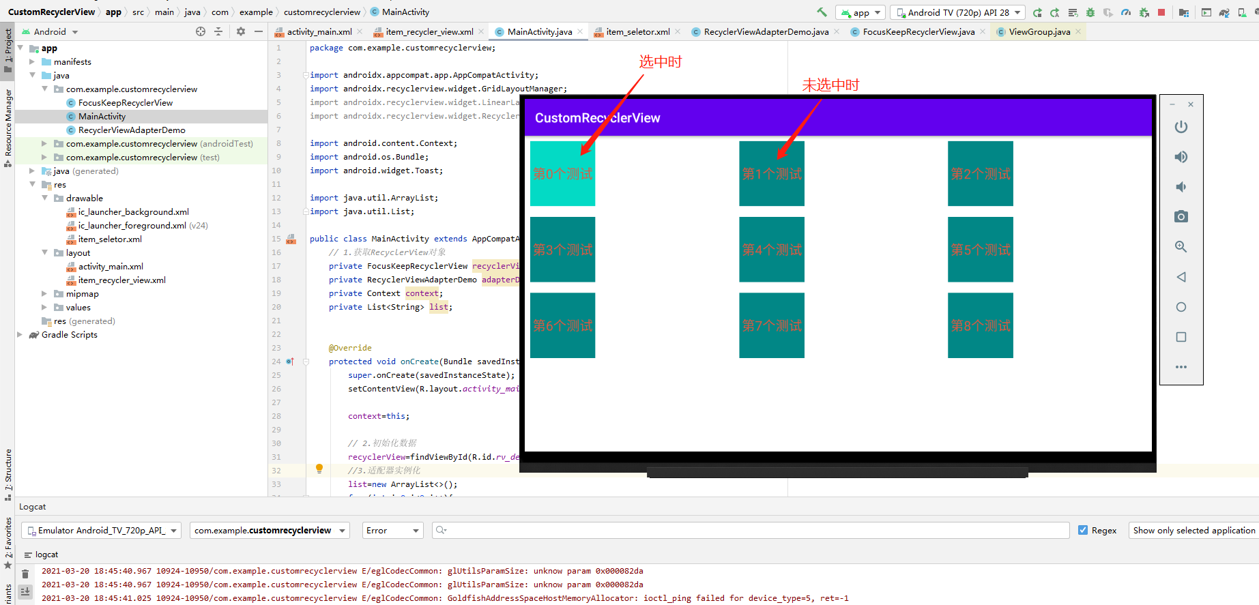The image size is (1259, 605).
Task: Open the Structure side tab
Action: coord(8,474)
